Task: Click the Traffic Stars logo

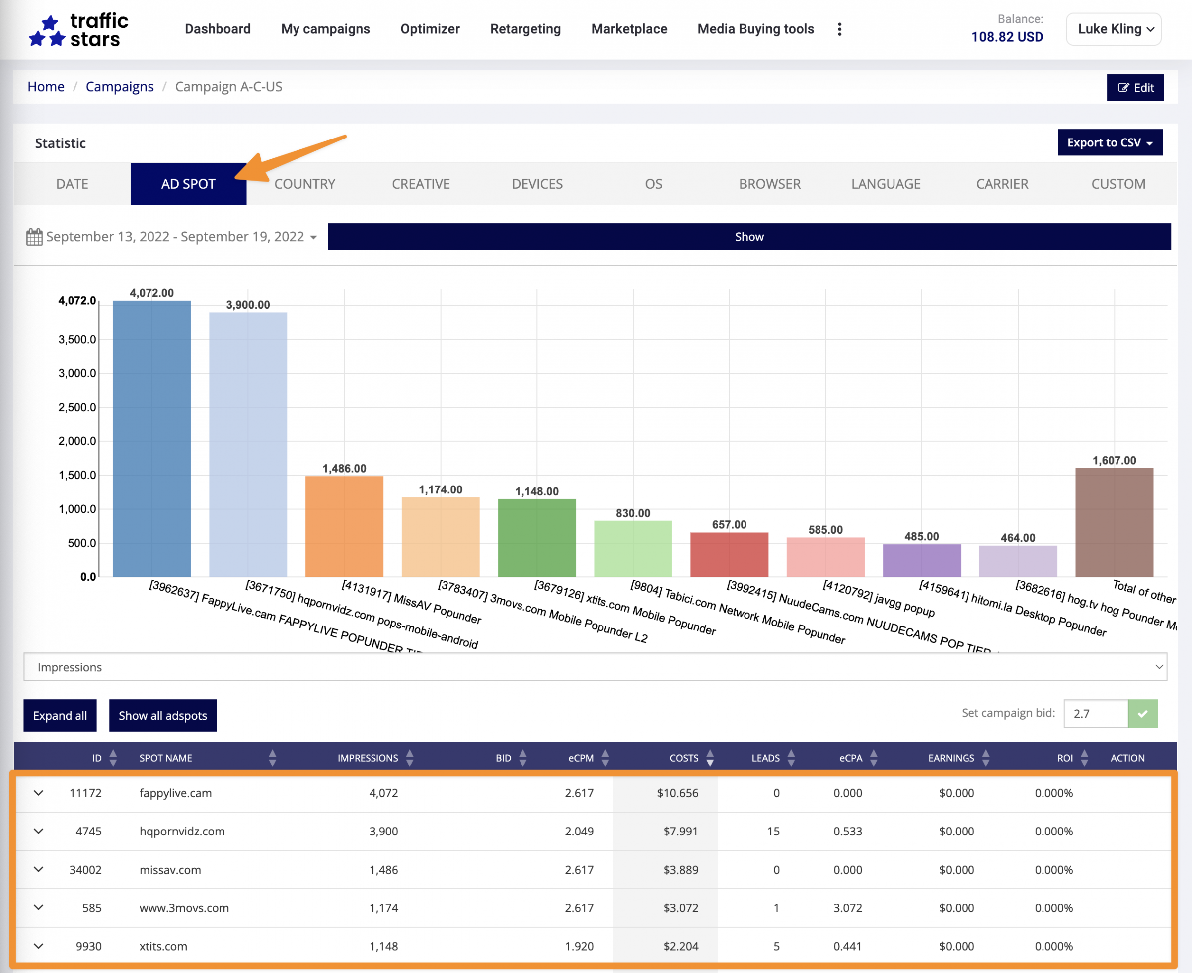Action: pyautogui.click(x=79, y=30)
